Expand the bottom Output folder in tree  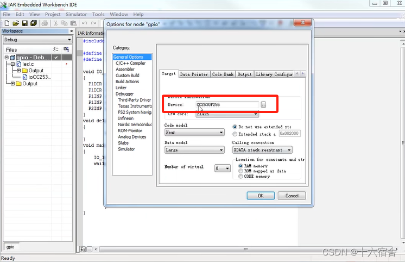12,84
